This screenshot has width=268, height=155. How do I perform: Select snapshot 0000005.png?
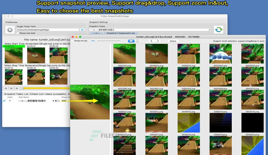(x=252, y=53)
